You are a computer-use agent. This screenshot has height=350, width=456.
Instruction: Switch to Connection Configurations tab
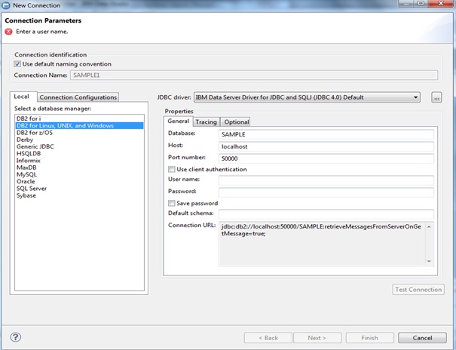78,97
